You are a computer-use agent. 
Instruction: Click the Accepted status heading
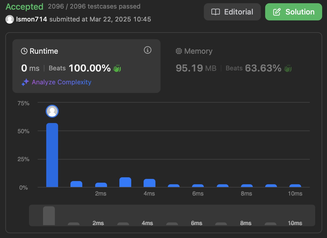pos(24,6)
